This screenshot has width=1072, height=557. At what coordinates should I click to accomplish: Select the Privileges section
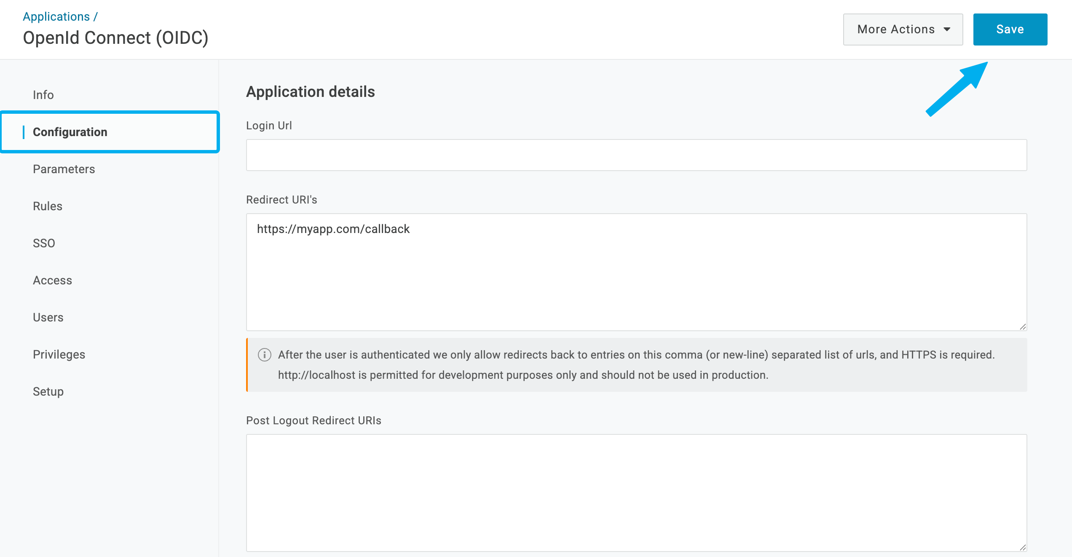59,354
